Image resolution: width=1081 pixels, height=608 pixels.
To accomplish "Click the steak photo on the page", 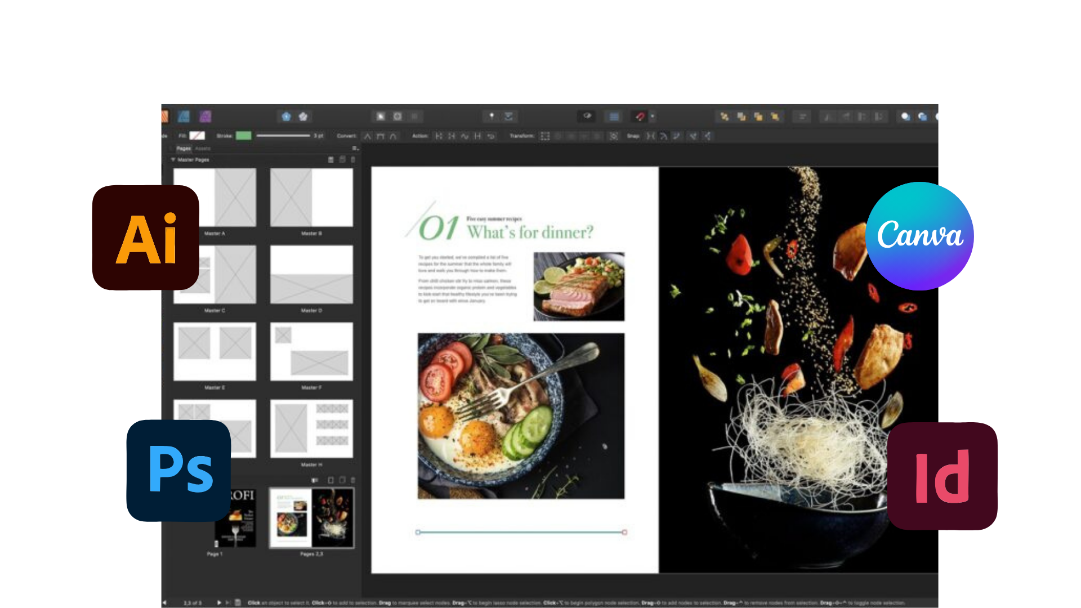I will point(579,287).
